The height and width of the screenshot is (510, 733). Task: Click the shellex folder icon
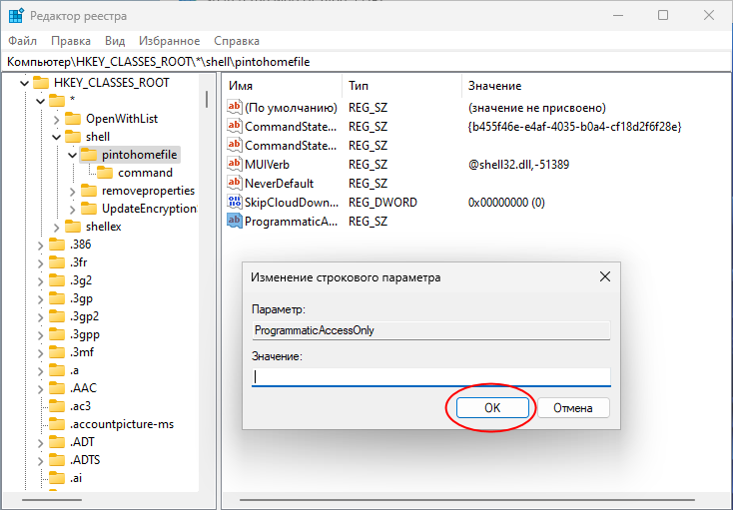coord(73,227)
